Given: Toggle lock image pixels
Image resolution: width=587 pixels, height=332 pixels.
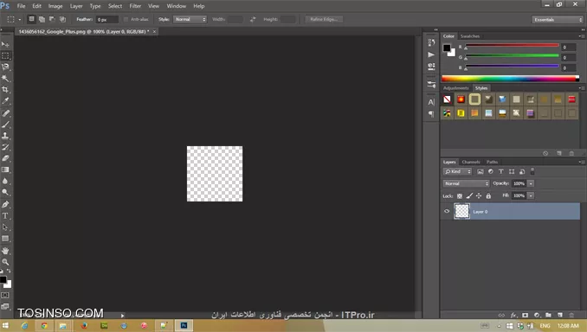Looking at the screenshot, I should point(469,196).
